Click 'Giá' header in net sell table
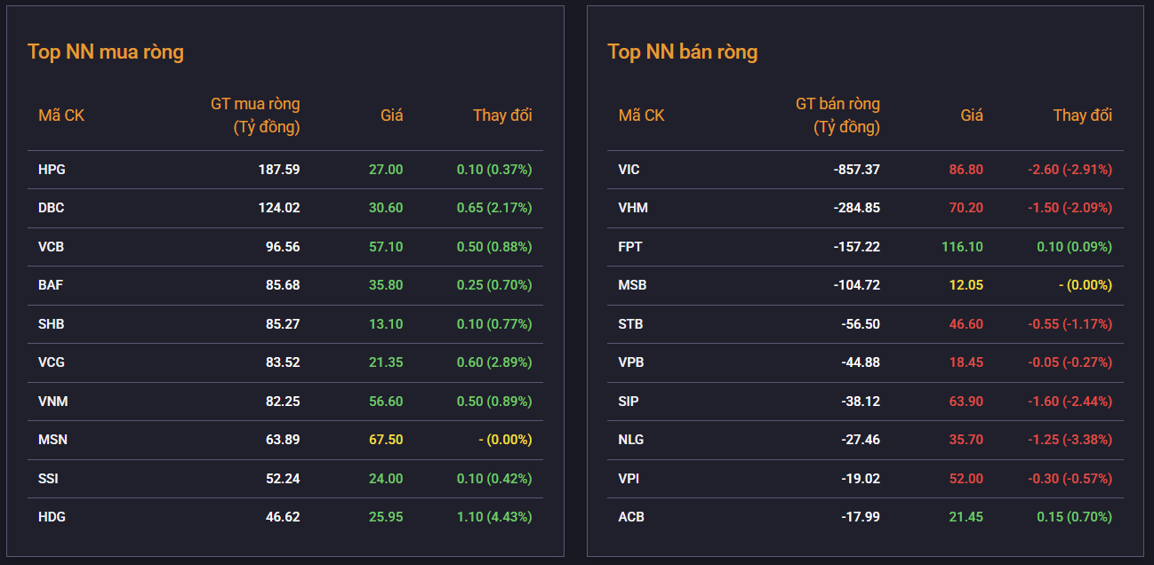1154x565 pixels. click(x=972, y=115)
